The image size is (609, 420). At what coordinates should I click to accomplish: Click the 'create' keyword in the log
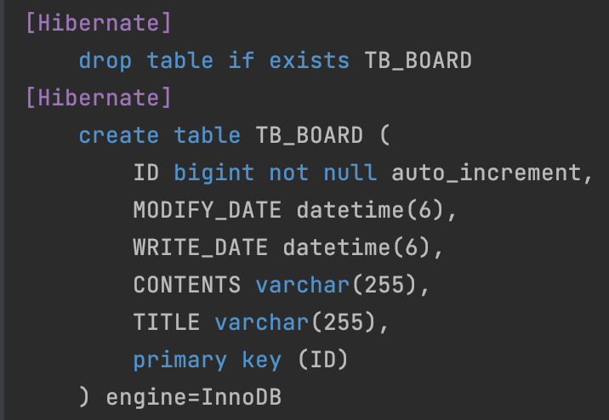119,135
